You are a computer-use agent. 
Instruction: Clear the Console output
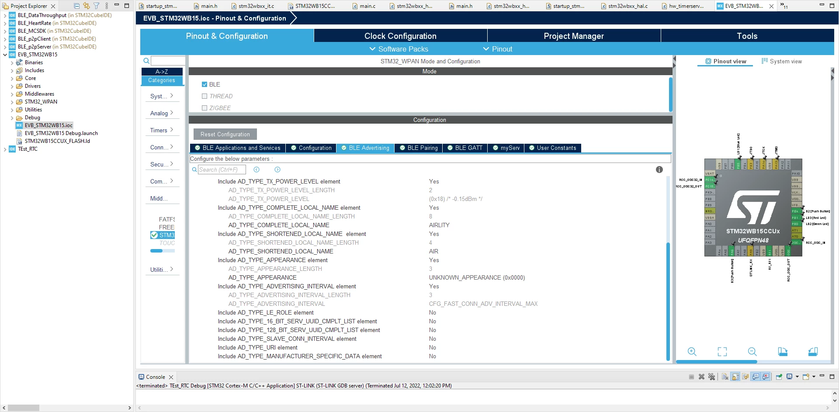coord(725,377)
